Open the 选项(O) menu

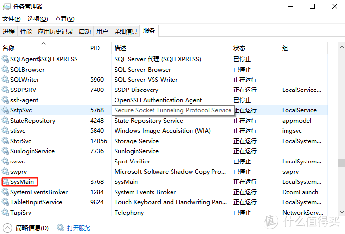(38, 19)
